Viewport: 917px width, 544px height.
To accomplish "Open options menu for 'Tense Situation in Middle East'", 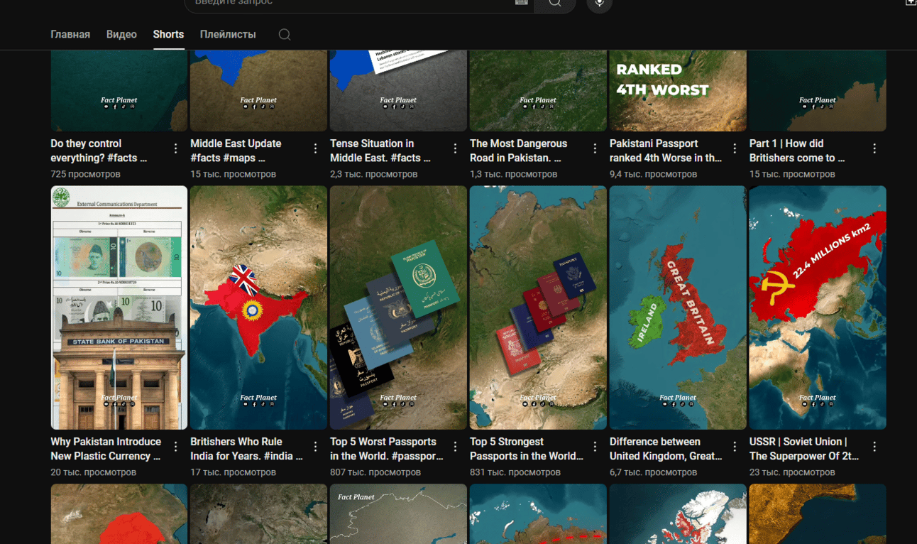I will point(455,148).
